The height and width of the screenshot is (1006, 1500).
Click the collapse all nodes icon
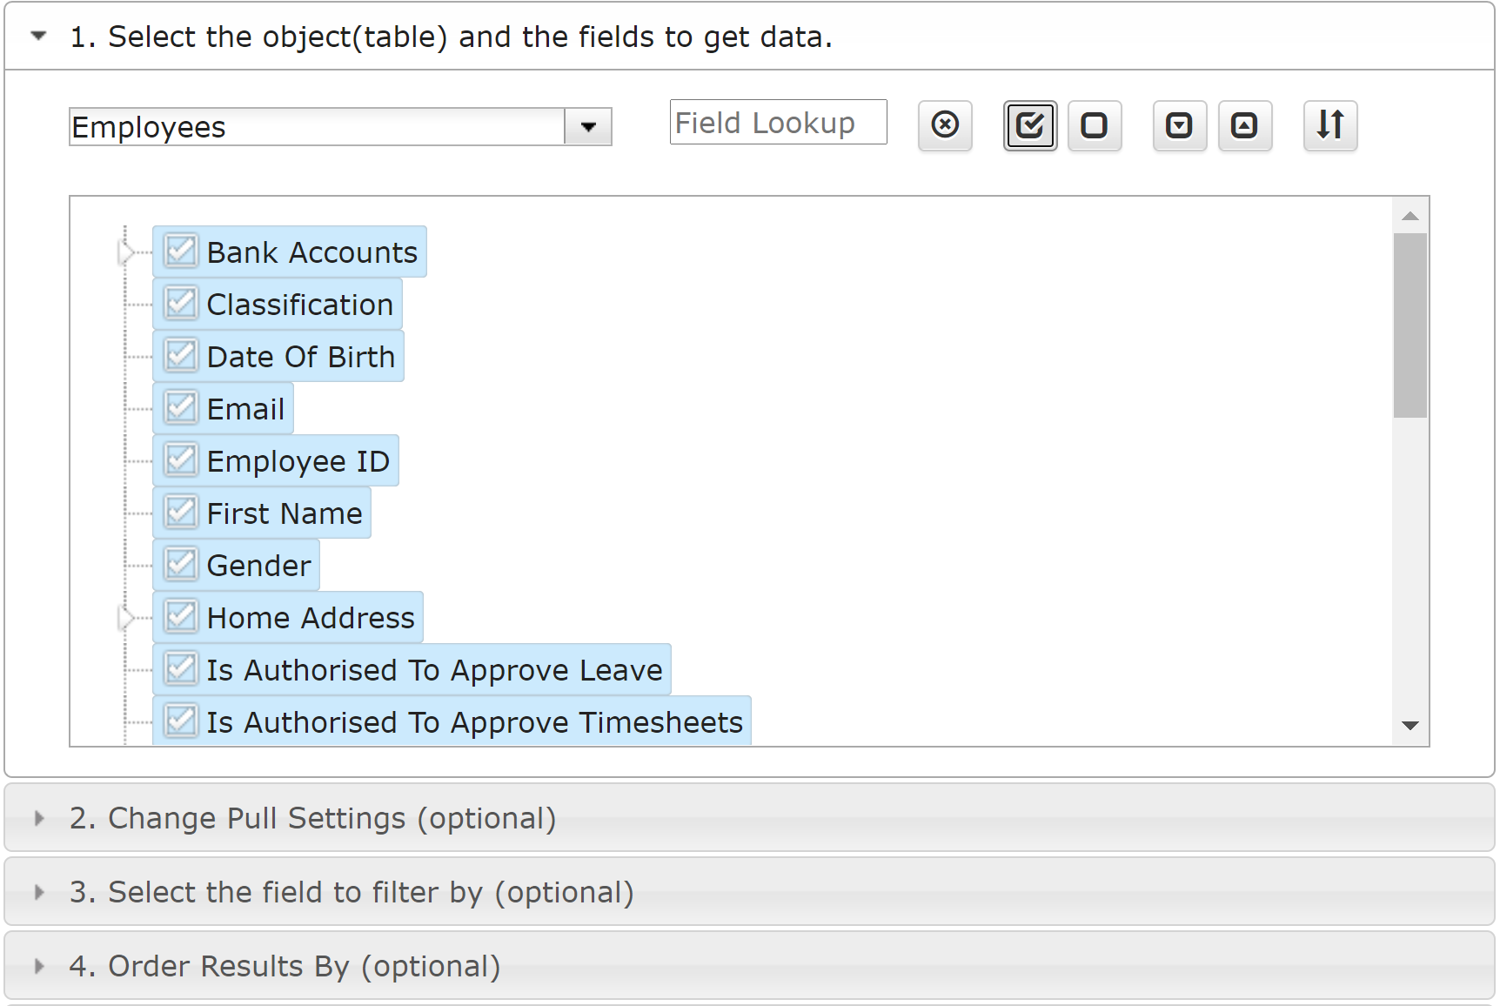(1245, 125)
